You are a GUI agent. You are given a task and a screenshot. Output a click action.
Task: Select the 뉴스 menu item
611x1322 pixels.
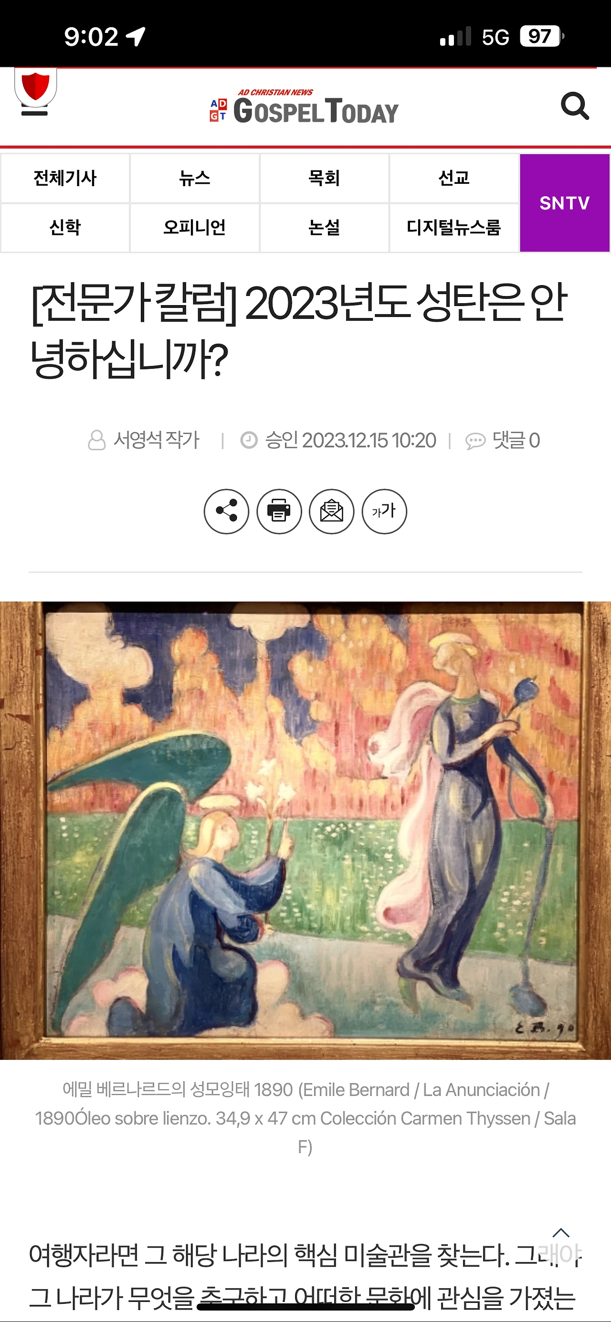pos(194,178)
